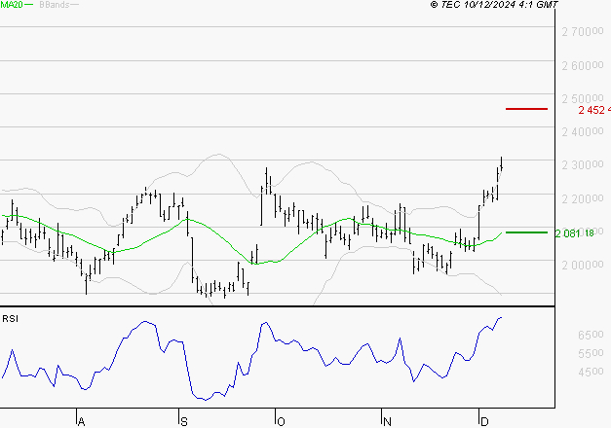This screenshot has width=611, height=428.
Task: Click the RSI panel label
Action: pos(10,319)
